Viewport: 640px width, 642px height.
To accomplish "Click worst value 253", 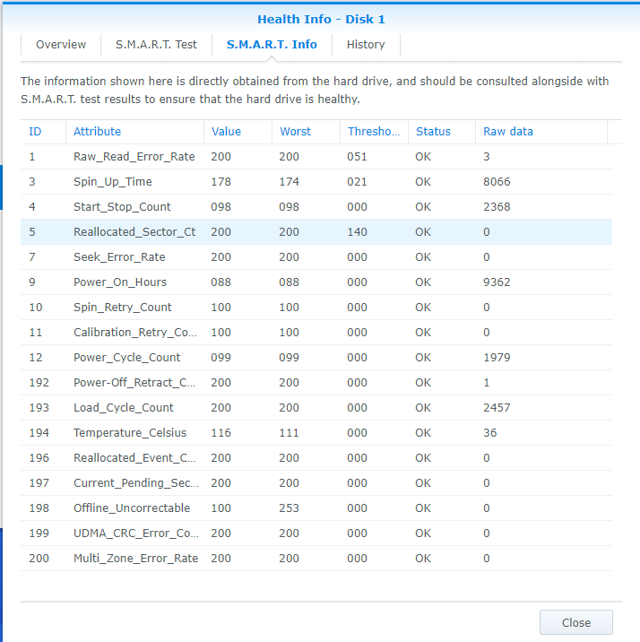I will [289, 508].
